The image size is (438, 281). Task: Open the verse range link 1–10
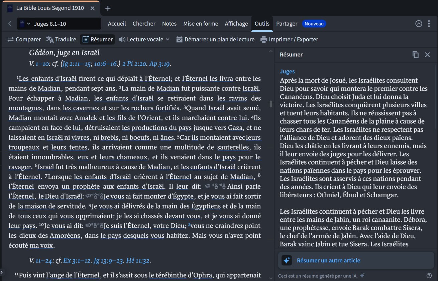click(x=41, y=64)
